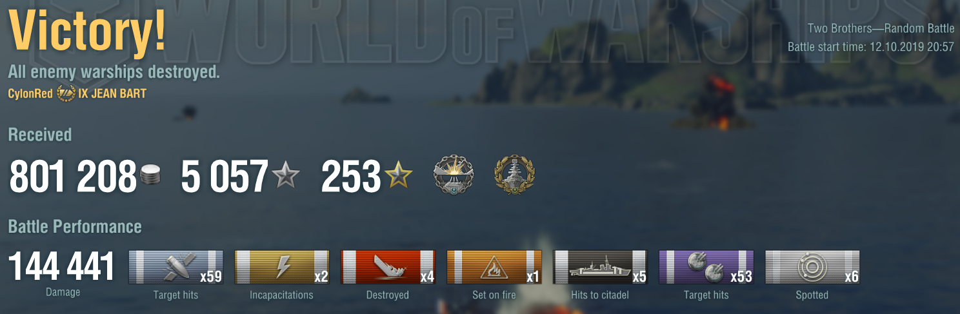This screenshot has width=960, height=314.
Task: Click the Spotted radar ribbon
Action: [812, 267]
